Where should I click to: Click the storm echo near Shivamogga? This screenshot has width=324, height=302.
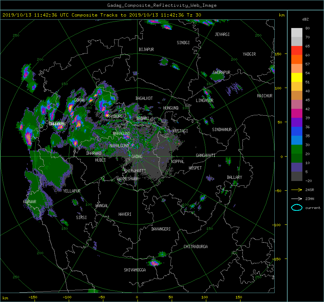tap(154, 263)
